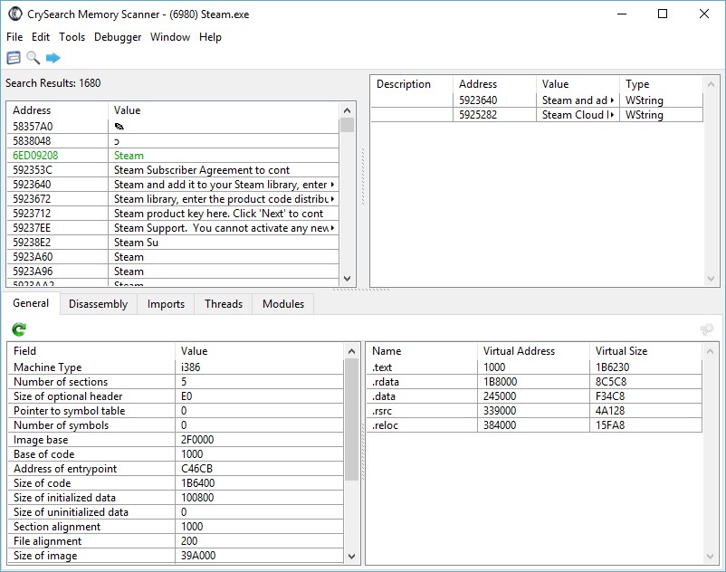Click the Address column header in search results
Screen dimensions: 726x572
57,110
